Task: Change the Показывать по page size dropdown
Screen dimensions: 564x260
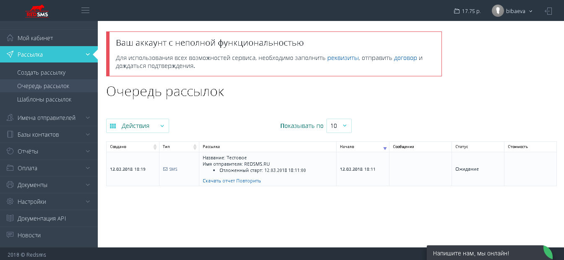Action: [339, 125]
